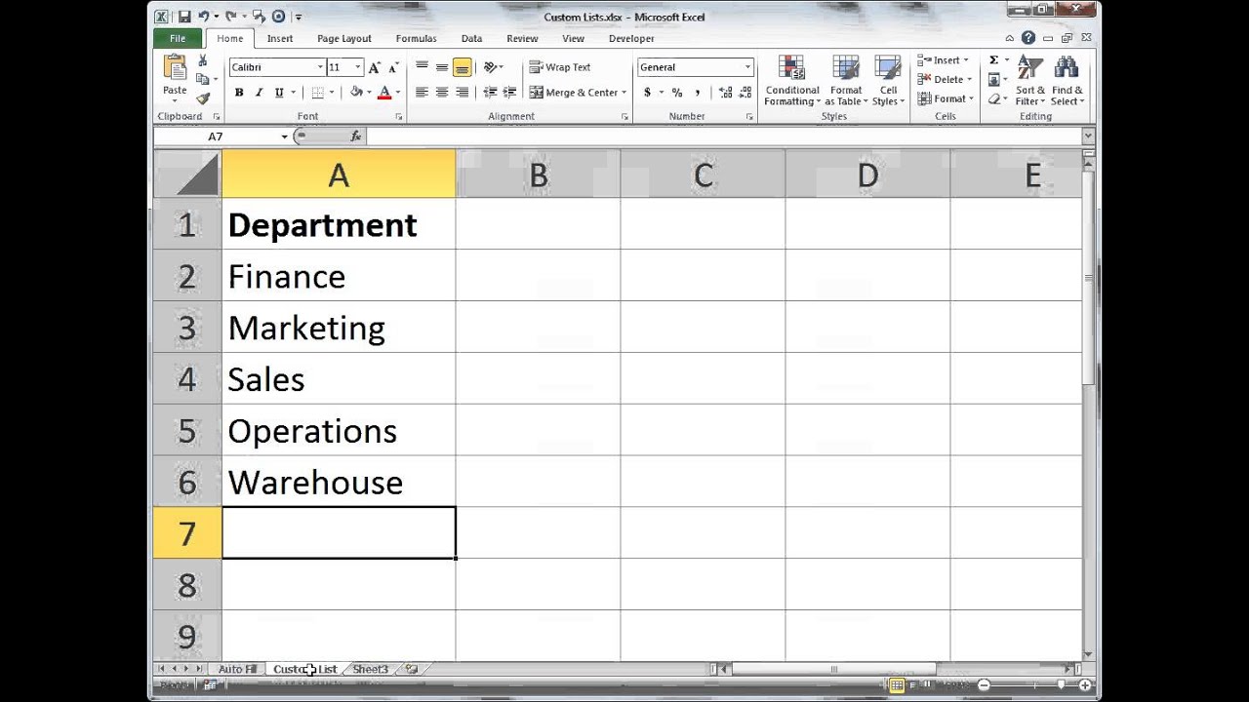The image size is (1249, 702).
Task: Open the File tab
Action: (178, 39)
